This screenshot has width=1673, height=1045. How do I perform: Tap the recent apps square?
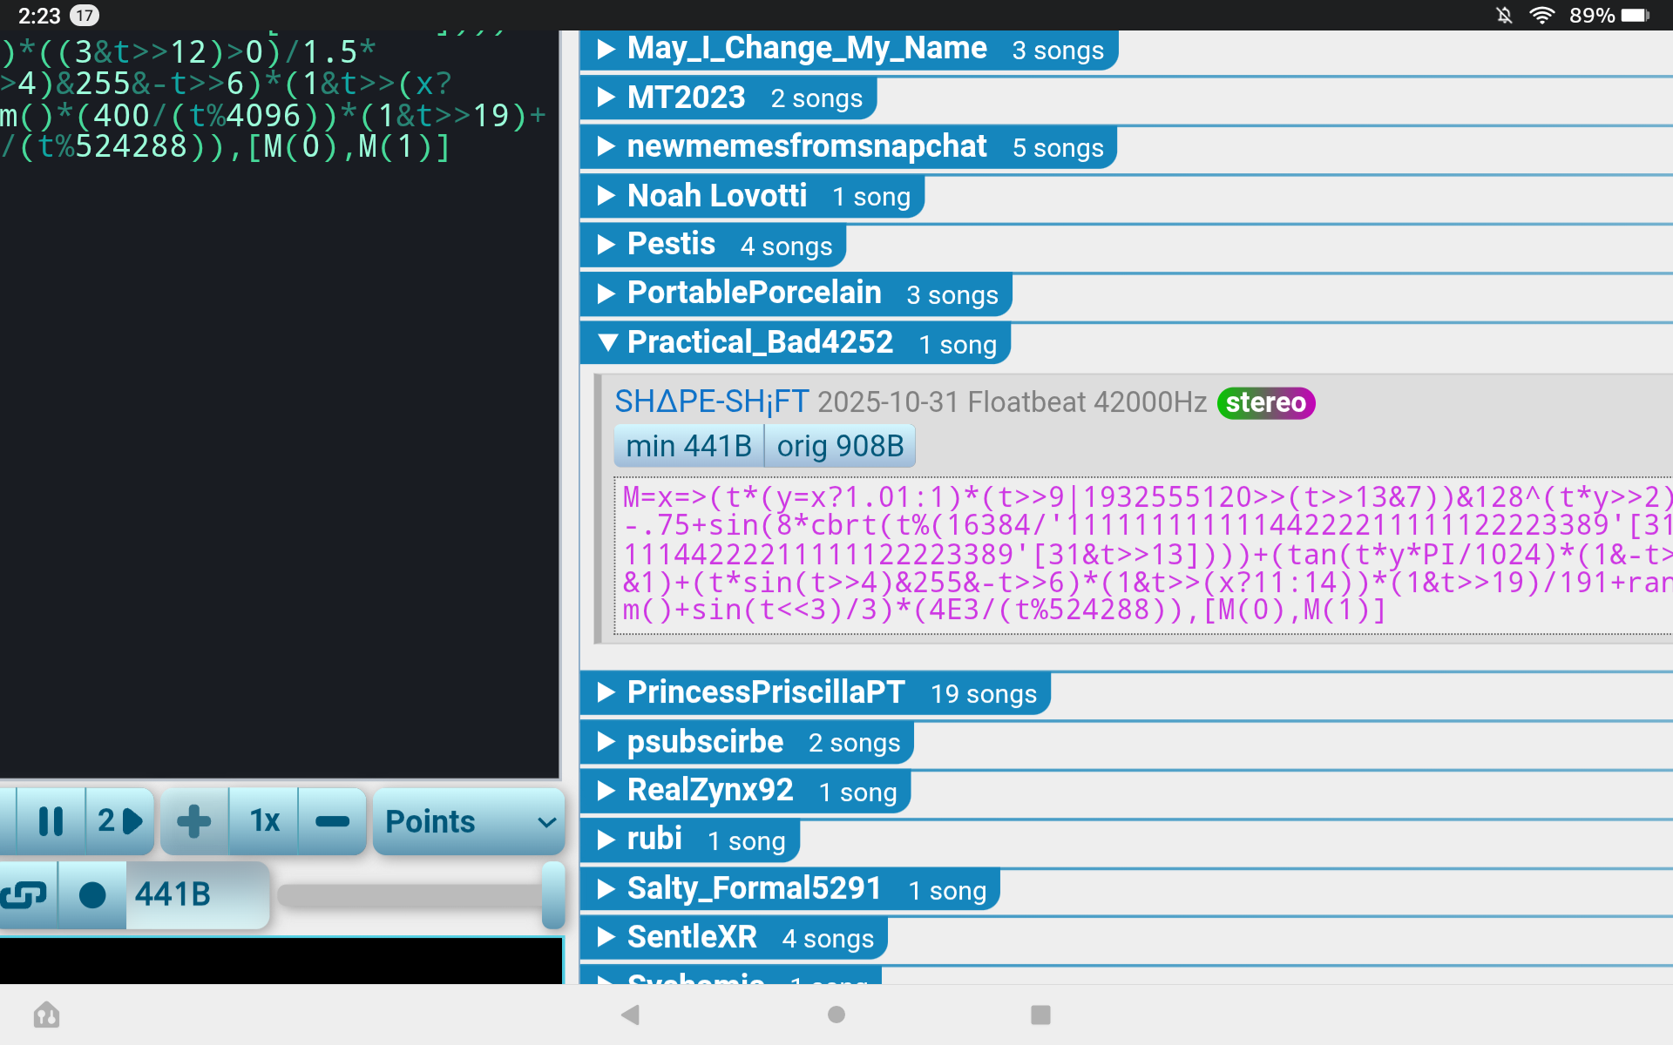1040,1015
